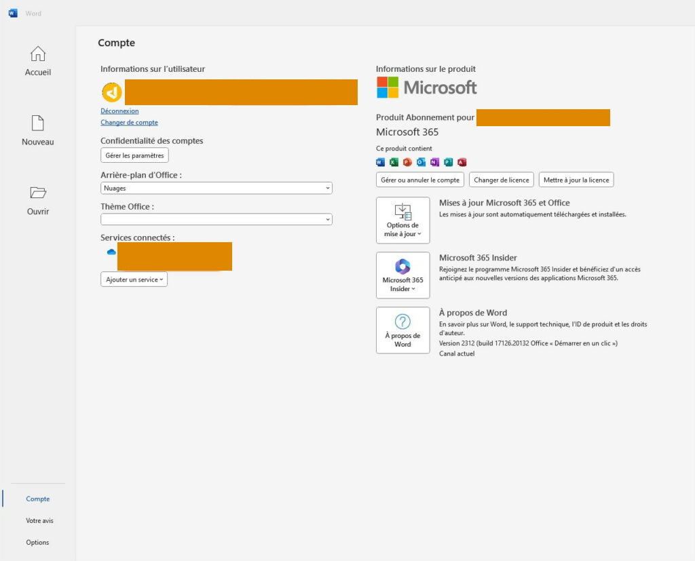Click Changer de licence button
Screen dimensions: 695x561
(502, 180)
